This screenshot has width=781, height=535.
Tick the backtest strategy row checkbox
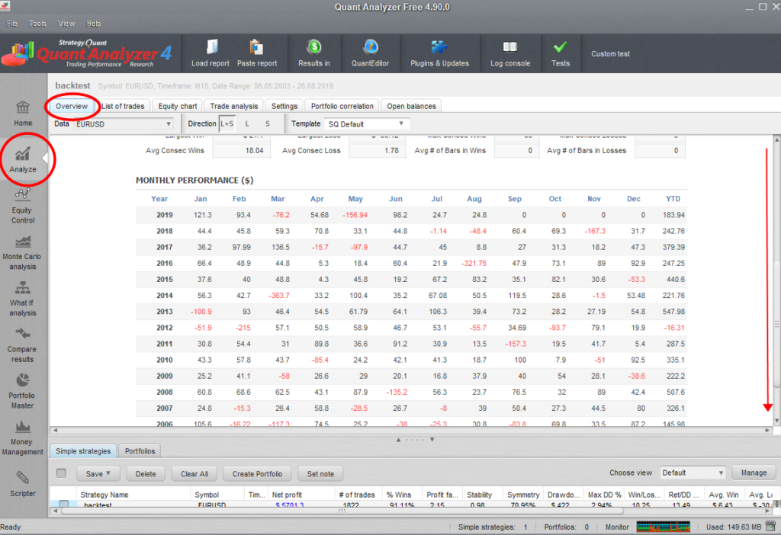pos(64,505)
